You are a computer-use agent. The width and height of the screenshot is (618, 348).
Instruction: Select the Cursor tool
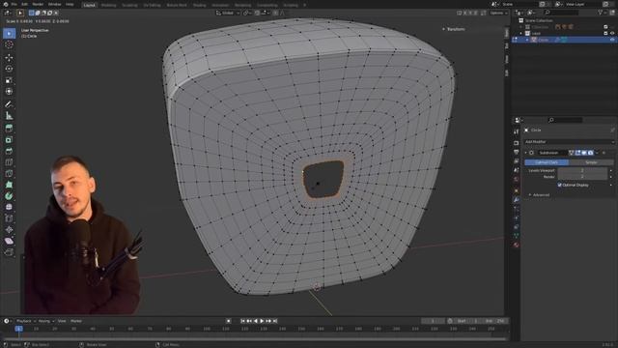click(x=9, y=44)
